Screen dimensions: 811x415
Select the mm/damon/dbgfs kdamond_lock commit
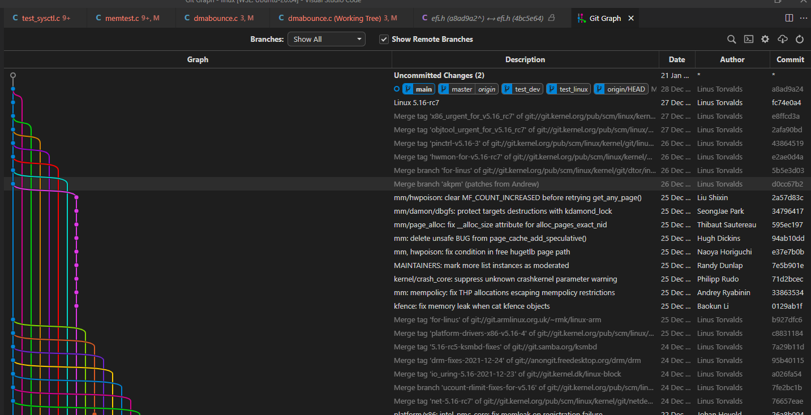[x=407, y=211]
